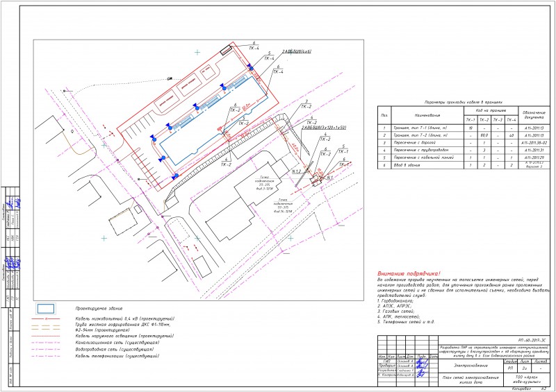
Task: Click the blue signature in the 'ГИП' row
Action: tap(421, 362)
